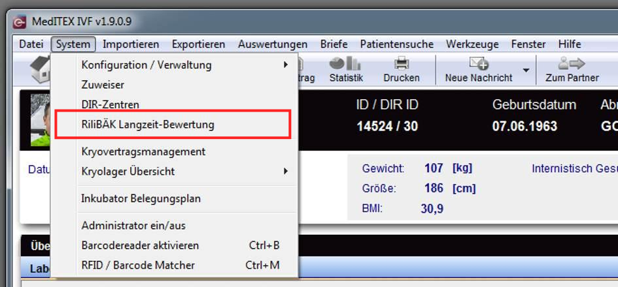Open Neue Nachricht dropdown arrow
This screenshot has height=287, width=618.
tap(526, 70)
